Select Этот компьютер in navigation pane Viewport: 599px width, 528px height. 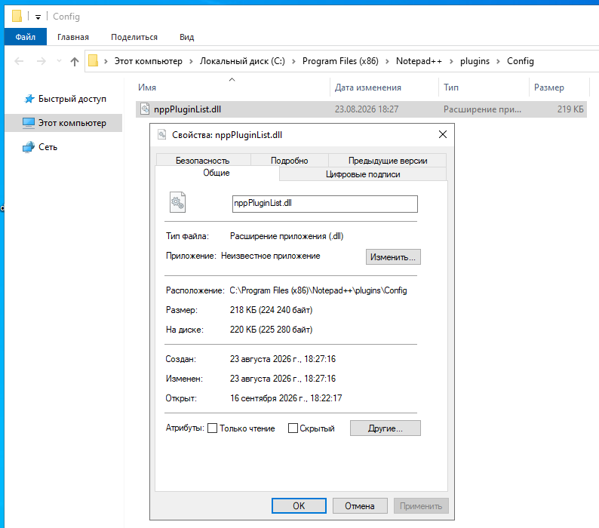tap(72, 123)
